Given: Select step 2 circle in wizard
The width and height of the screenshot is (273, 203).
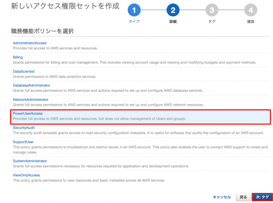Looking at the screenshot, I should point(173,10).
